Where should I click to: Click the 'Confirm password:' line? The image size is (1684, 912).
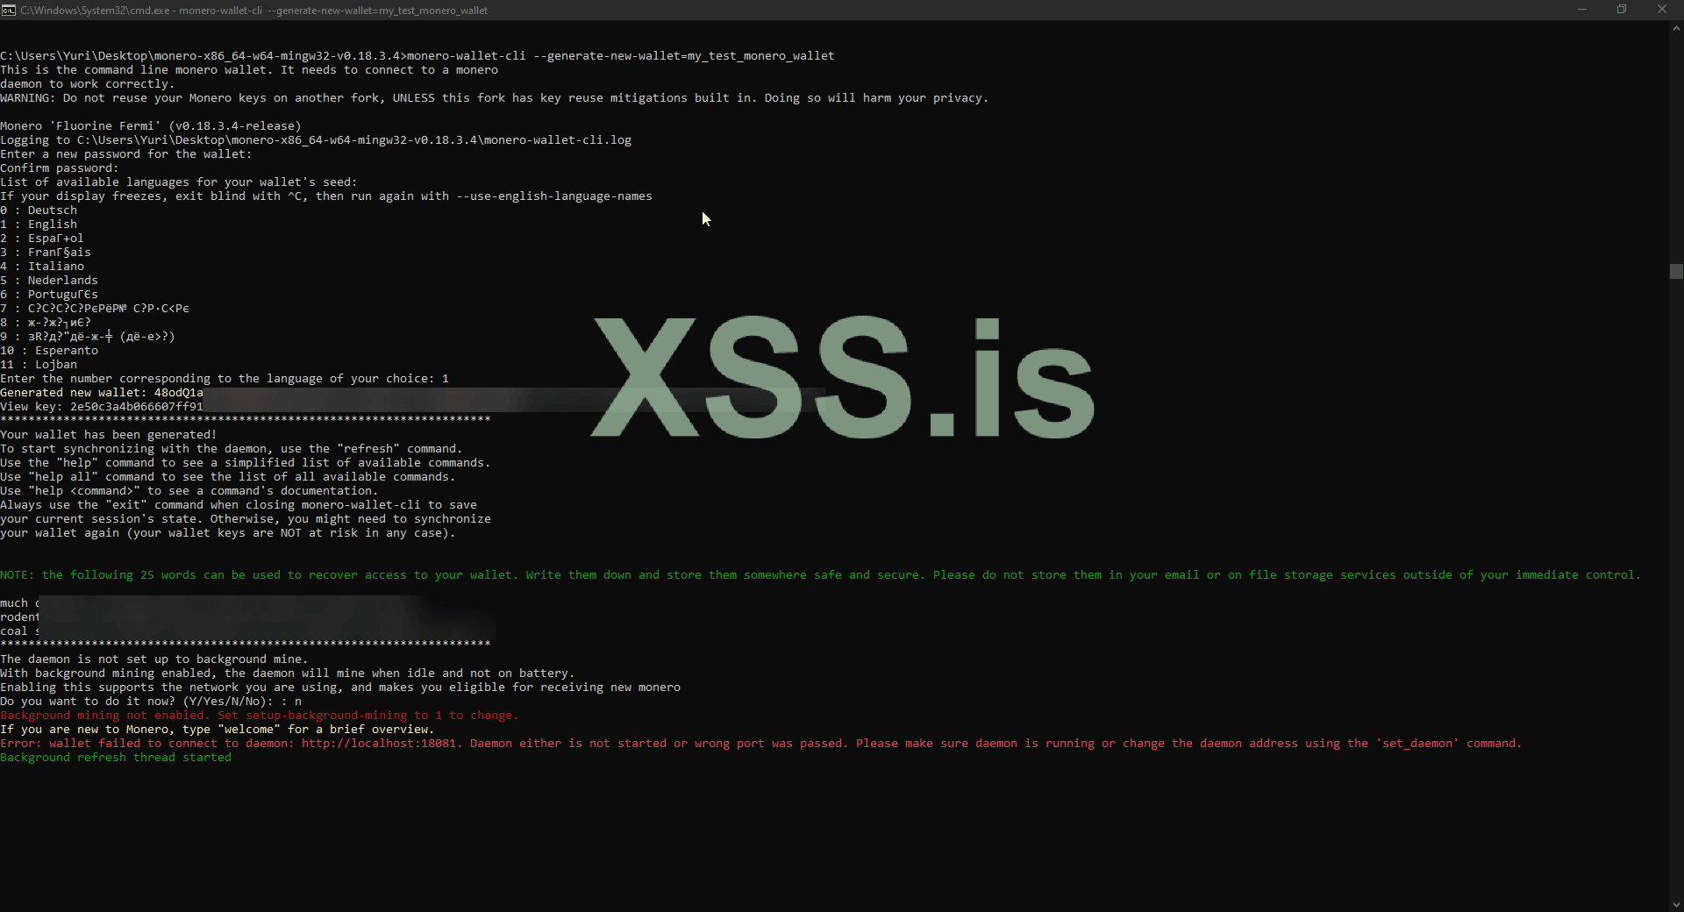(60, 168)
